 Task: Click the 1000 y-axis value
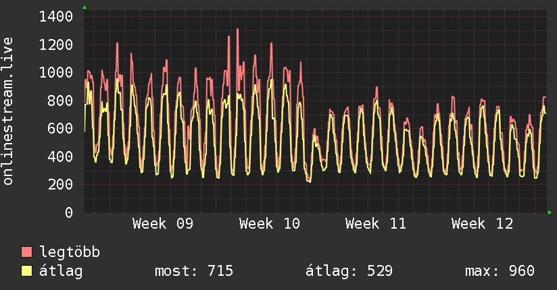(56, 73)
